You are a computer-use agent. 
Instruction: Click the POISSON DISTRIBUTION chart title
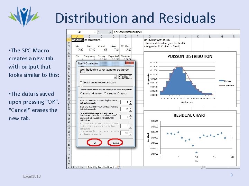(x=190, y=56)
